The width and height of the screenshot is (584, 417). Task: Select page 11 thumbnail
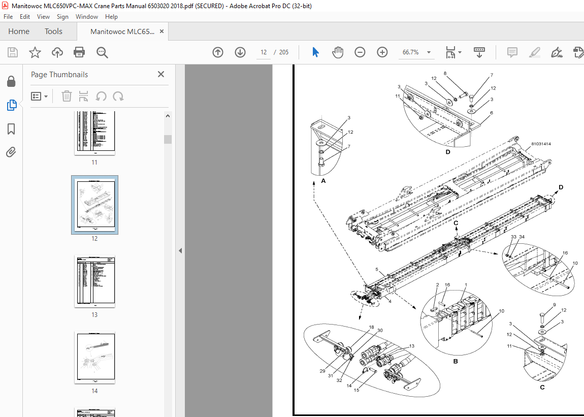pyautogui.click(x=94, y=133)
